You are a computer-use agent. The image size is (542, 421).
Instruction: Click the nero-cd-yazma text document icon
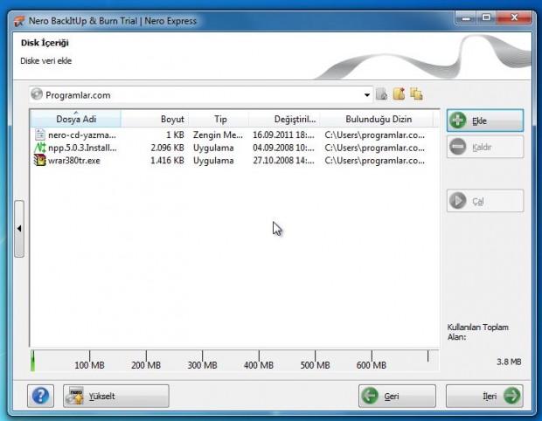(x=40, y=135)
